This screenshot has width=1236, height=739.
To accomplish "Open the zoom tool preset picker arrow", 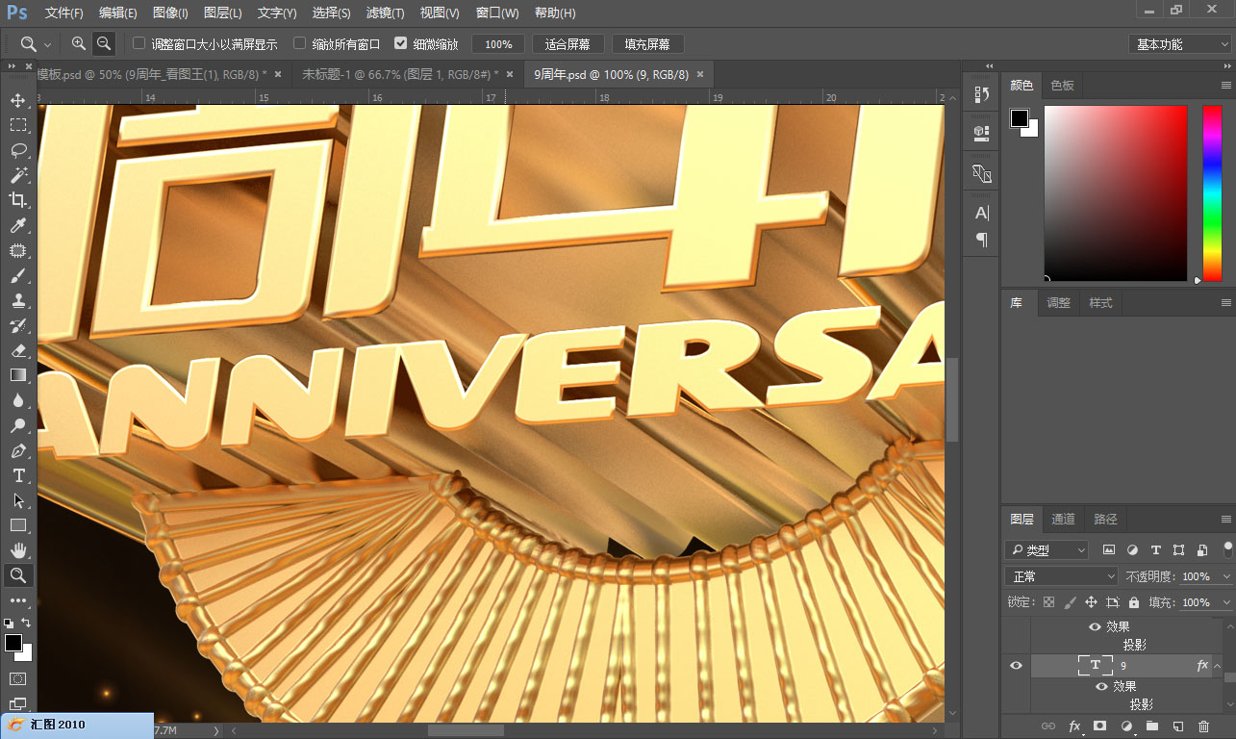I will pyautogui.click(x=47, y=44).
